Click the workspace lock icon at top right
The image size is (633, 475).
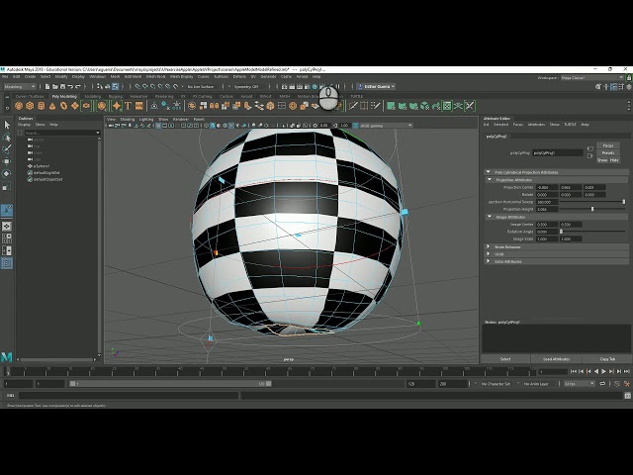pyautogui.click(x=629, y=77)
